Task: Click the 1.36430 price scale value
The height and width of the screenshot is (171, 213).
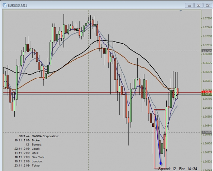Action: tap(207, 143)
